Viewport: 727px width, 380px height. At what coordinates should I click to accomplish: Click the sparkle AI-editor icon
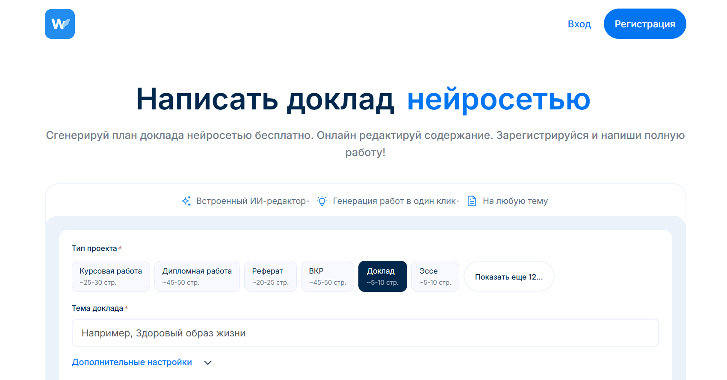[x=186, y=201]
